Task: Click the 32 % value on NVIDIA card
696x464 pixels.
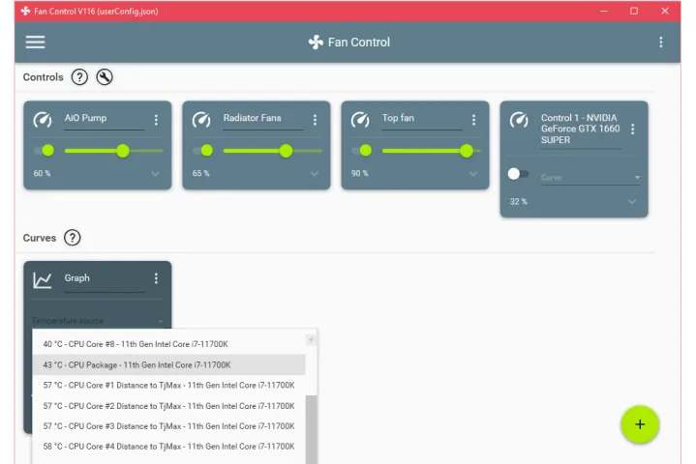Action: [519, 202]
